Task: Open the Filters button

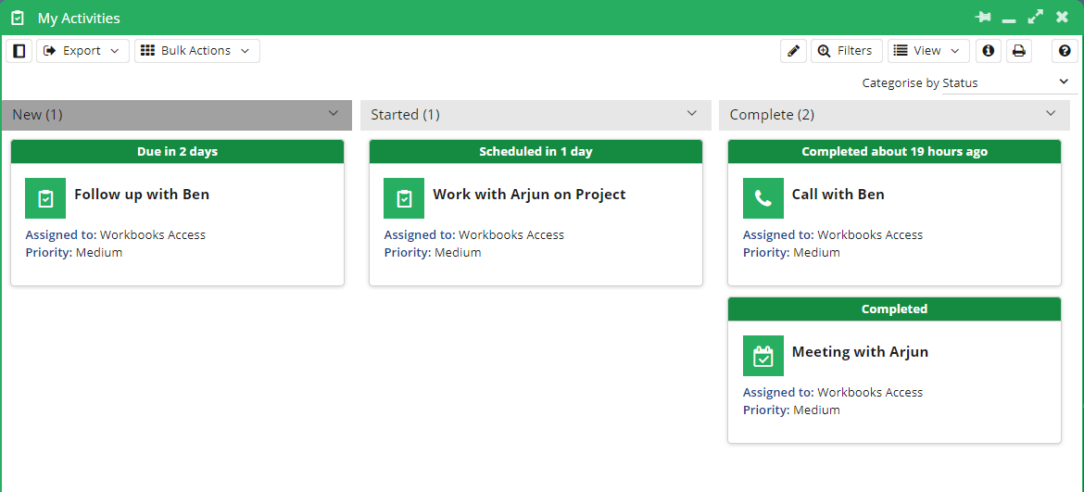Action: point(846,50)
